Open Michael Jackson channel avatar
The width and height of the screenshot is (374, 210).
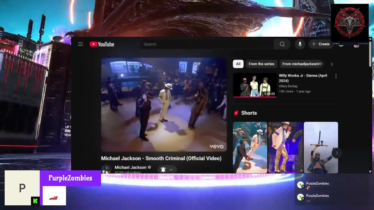pos(106,169)
